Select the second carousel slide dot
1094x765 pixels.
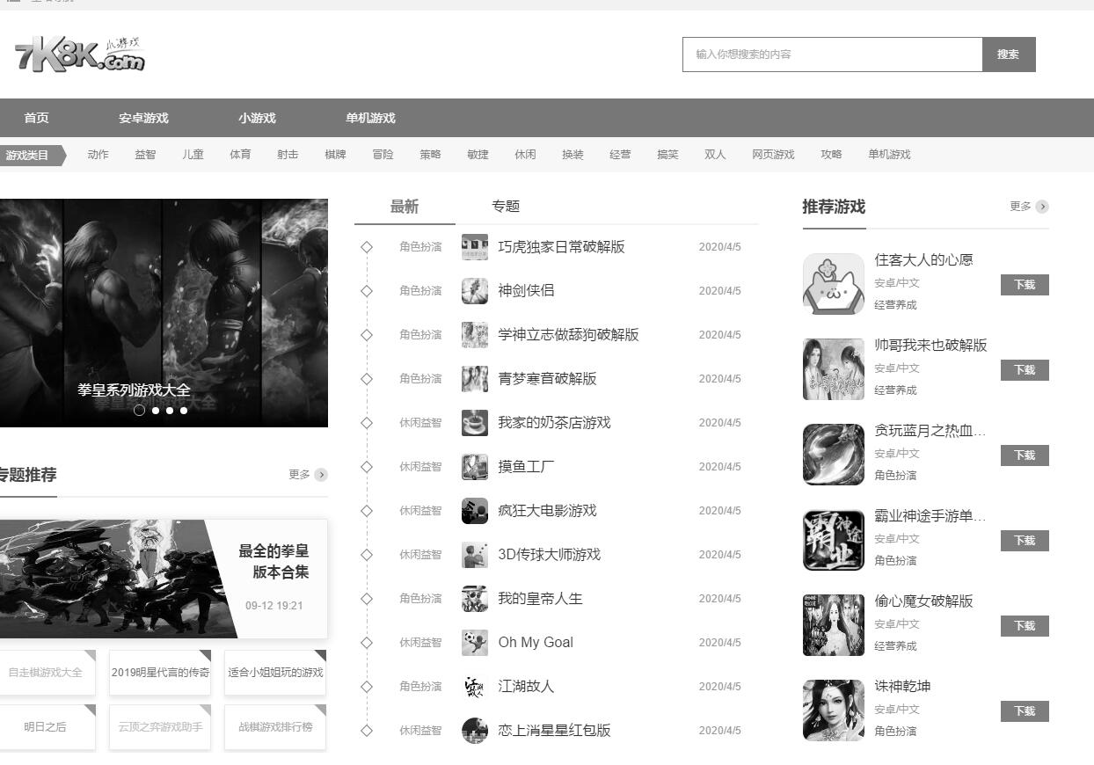tap(156, 410)
